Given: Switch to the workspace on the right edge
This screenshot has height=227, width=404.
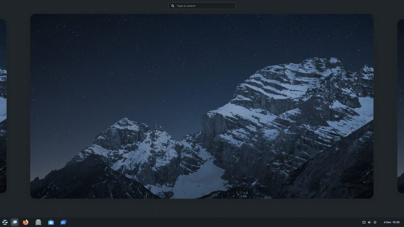Looking at the screenshot, I should [x=401, y=106].
